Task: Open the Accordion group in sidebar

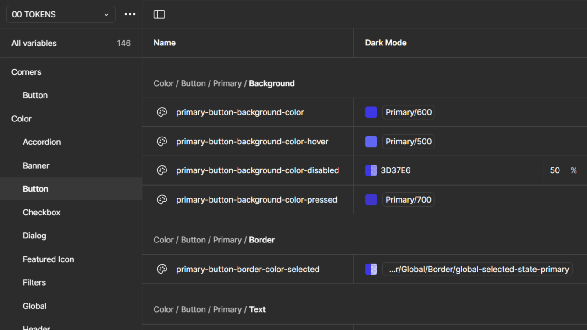Action: 42,142
